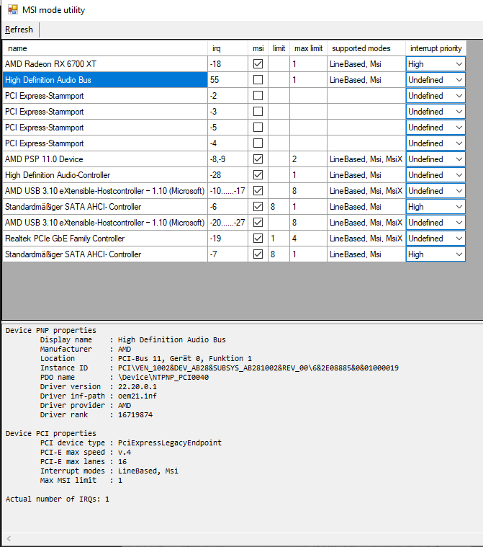Click irq cell showing -8,-9
Viewport: 483px width, 547px height.
point(227,159)
